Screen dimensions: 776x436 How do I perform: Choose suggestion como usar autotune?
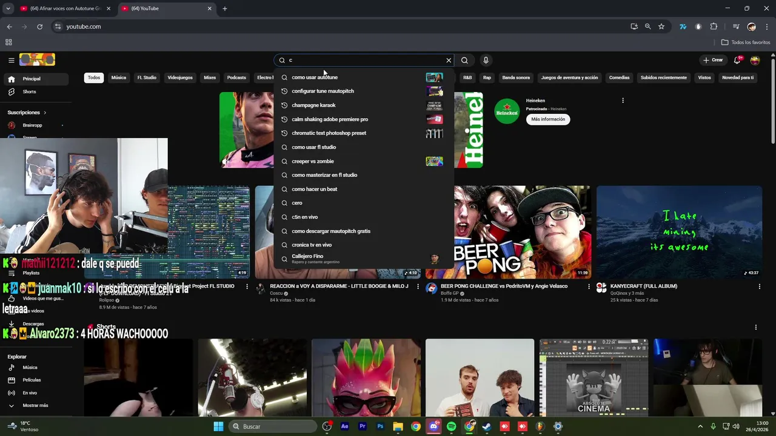click(364, 77)
